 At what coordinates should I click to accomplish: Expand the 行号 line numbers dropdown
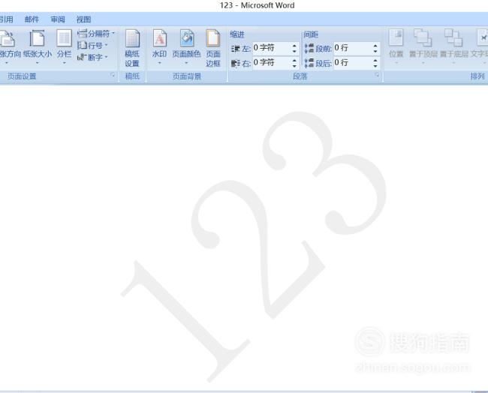(x=106, y=46)
